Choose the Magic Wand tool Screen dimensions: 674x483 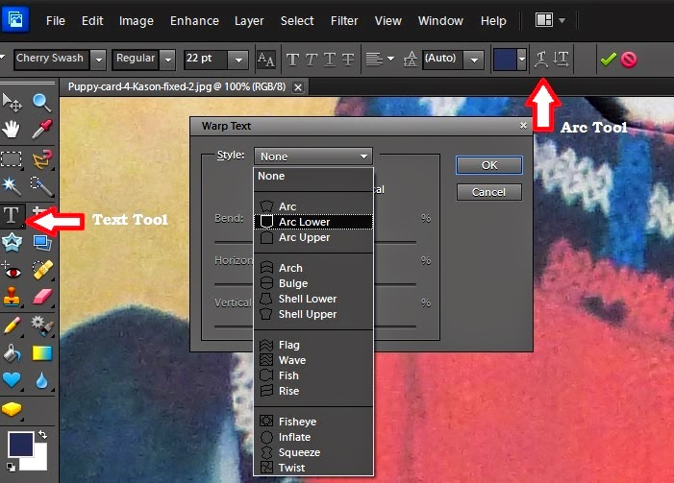coord(12,185)
